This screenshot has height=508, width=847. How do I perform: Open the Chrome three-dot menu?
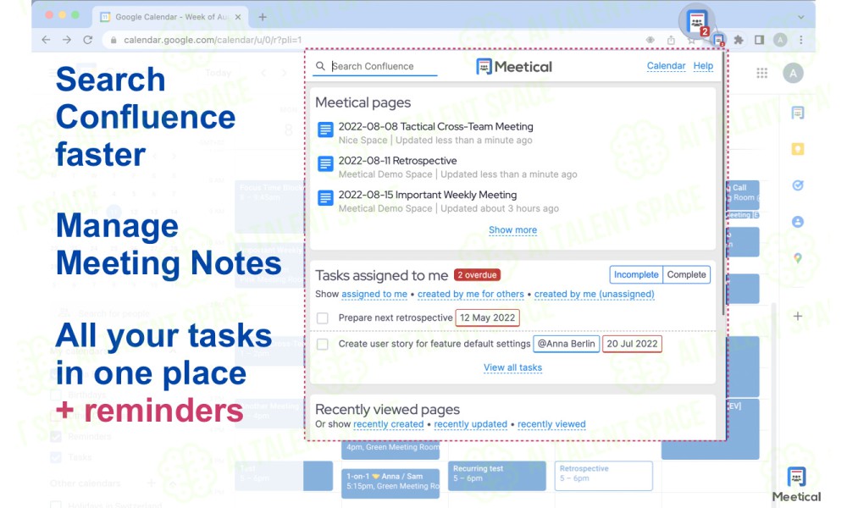[801, 40]
